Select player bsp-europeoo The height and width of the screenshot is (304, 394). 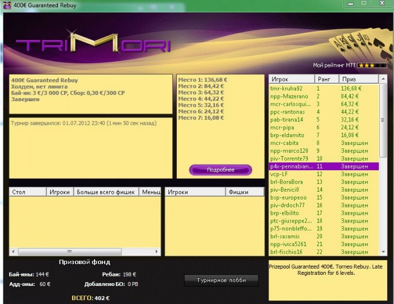pyautogui.click(x=324, y=197)
